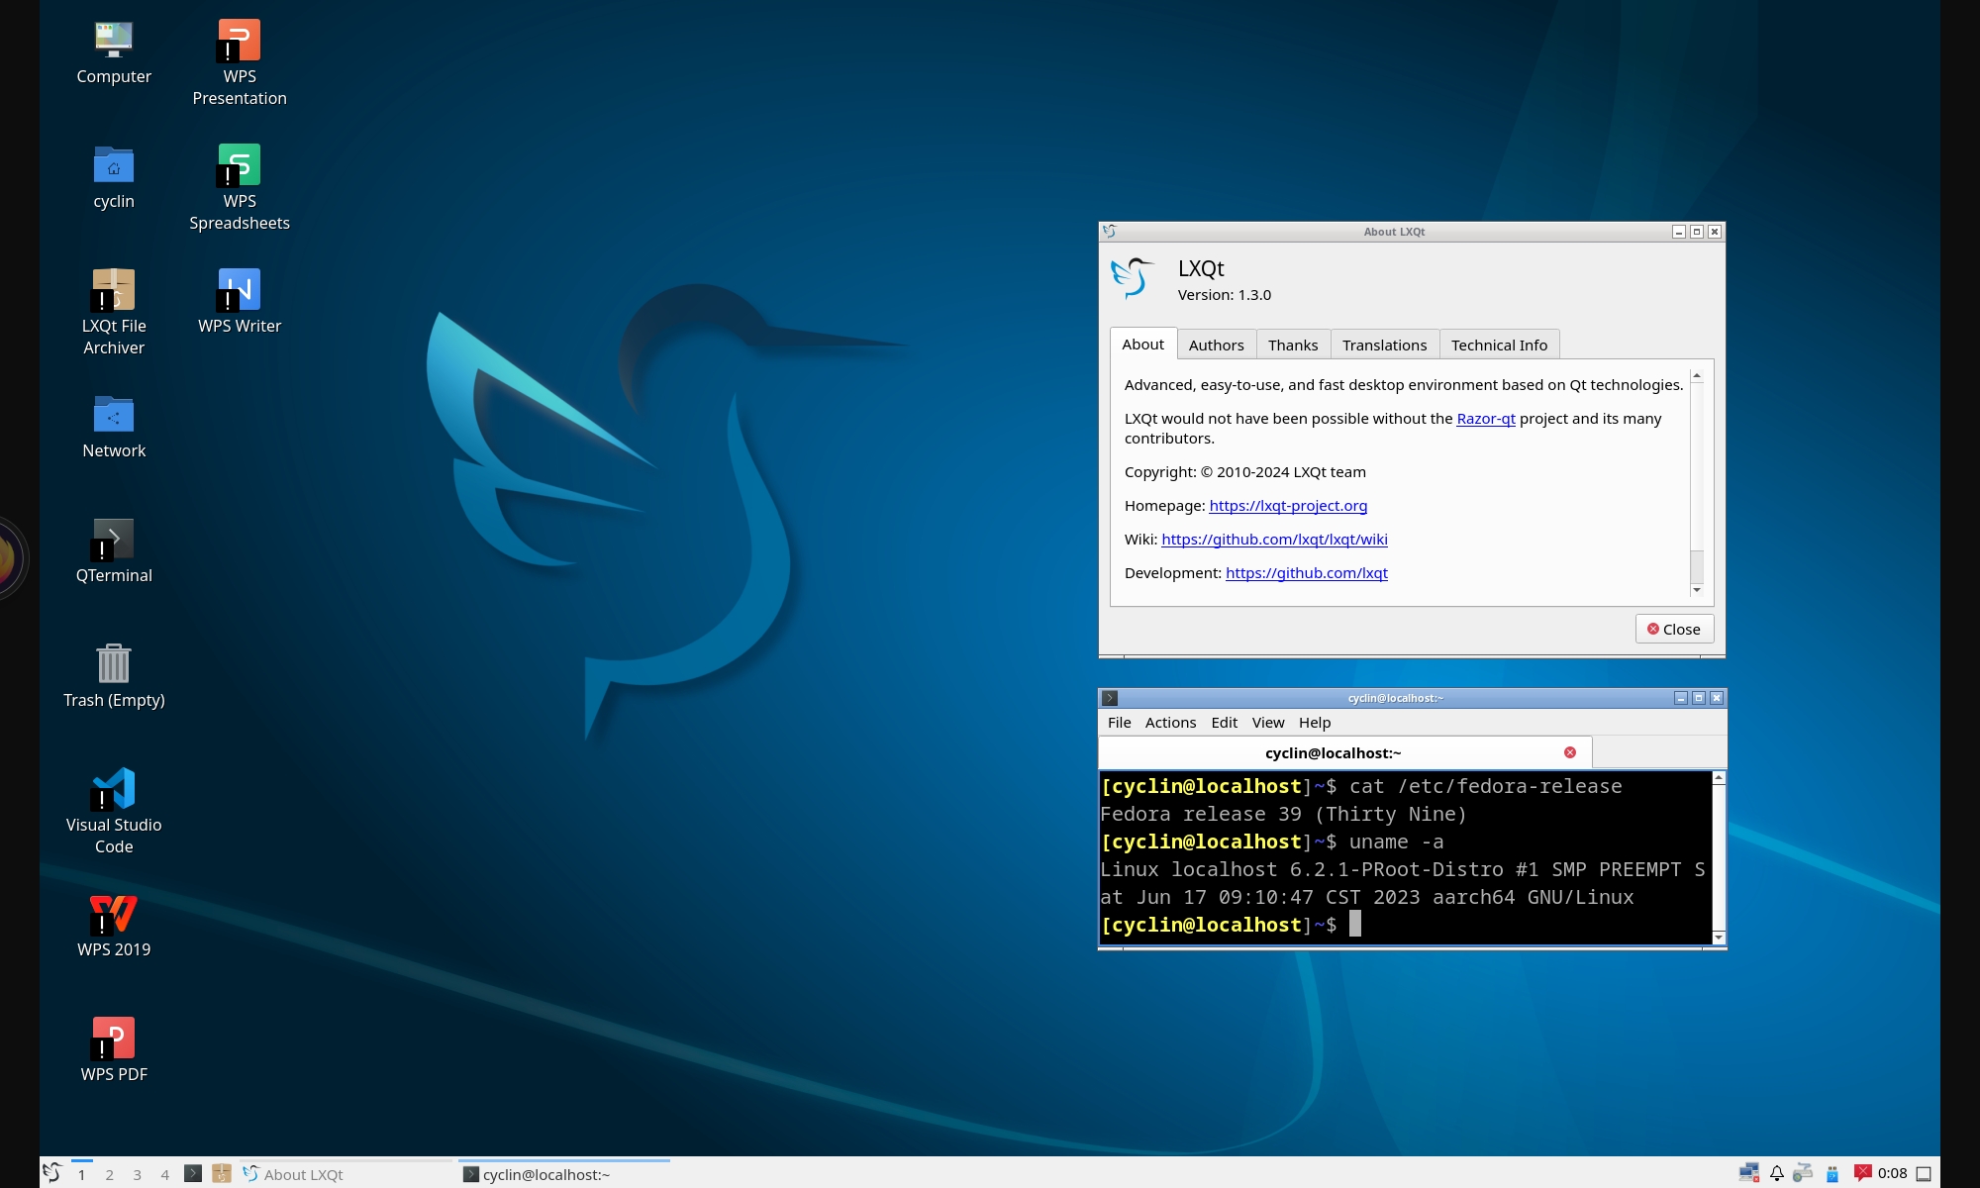Activate About LXQt in the taskbar

[346, 1174]
